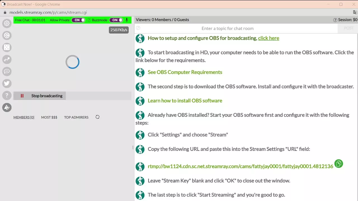The width and height of the screenshot is (358, 201).
Task: Click the chat room topic input field
Action: click(227, 28)
